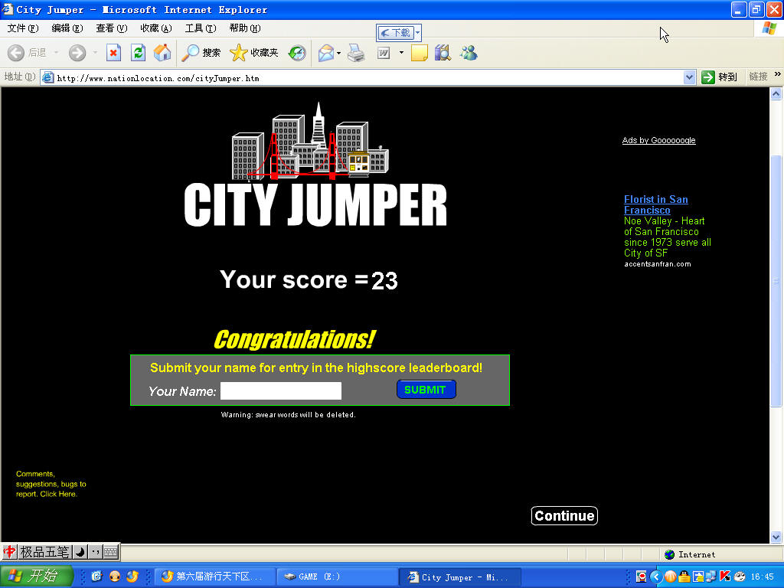Click the page icon in address bar
The width and height of the screenshot is (784, 588).
pos(47,77)
